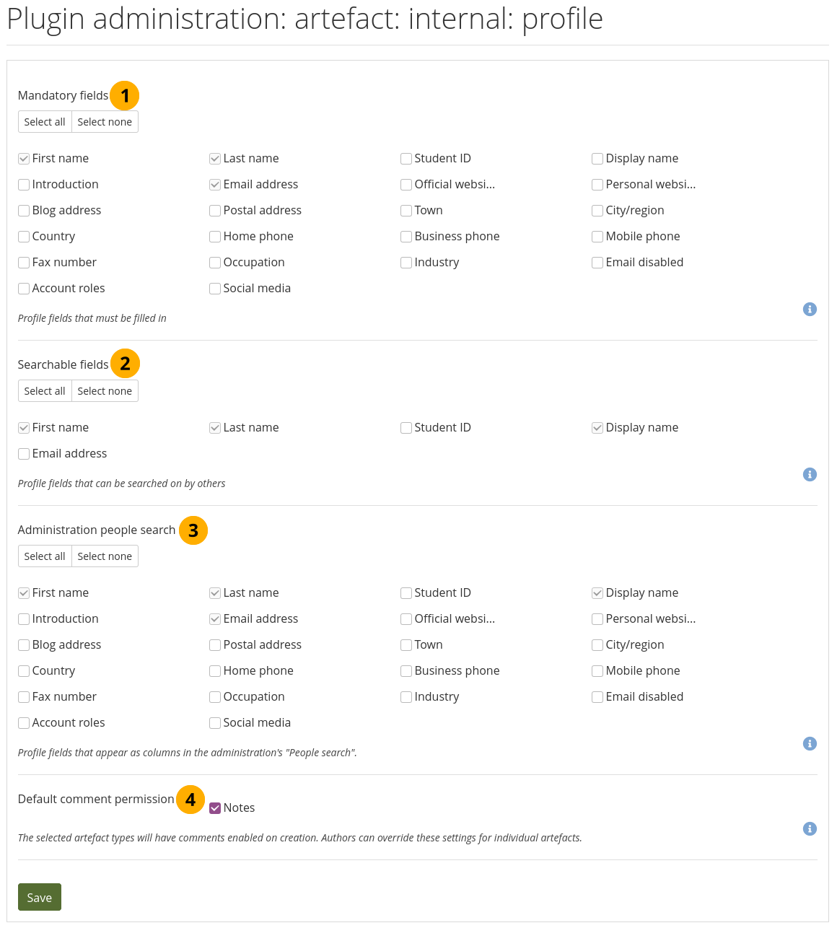
Task: Enable Email address as searchable field
Action: [24, 454]
